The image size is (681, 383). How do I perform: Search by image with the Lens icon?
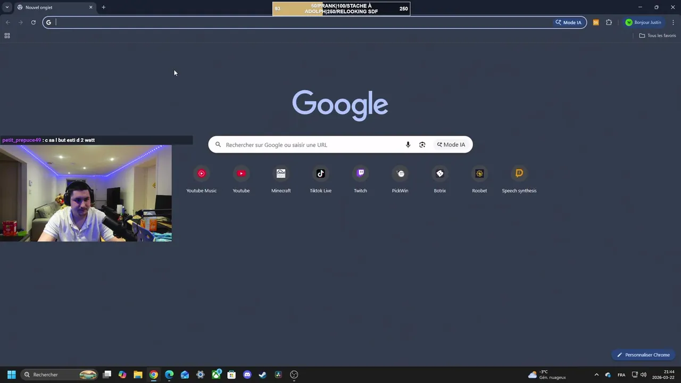click(x=422, y=145)
